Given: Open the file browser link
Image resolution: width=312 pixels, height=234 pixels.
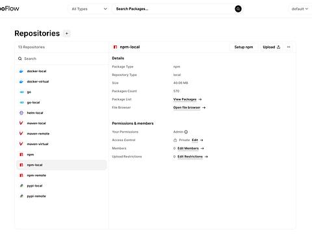Looking at the screenshot, I should [187, 107].
